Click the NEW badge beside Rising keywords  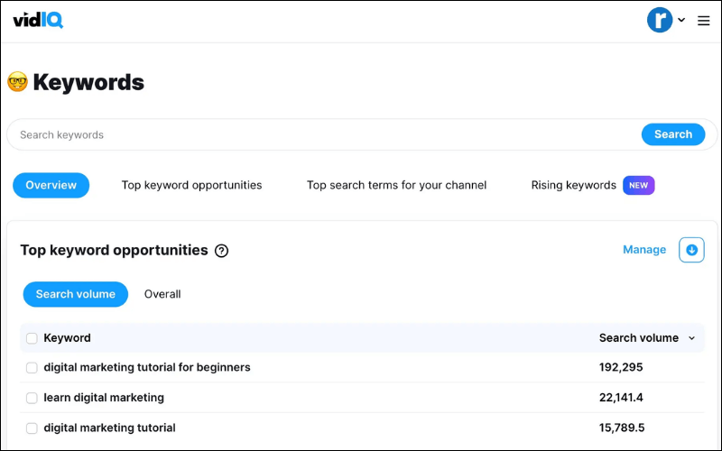(638, 186)
